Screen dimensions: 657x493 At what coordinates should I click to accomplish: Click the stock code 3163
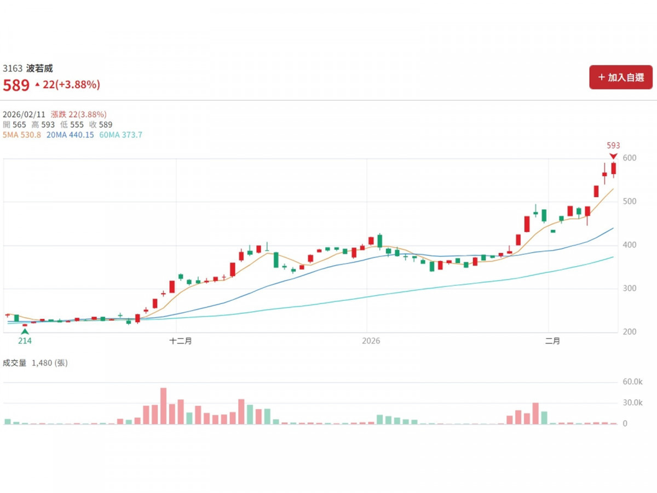(13, 68)
